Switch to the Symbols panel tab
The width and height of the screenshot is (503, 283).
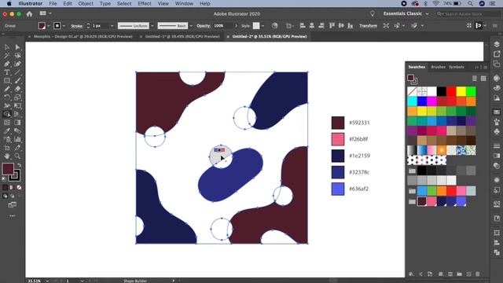[x=457, y=67]
